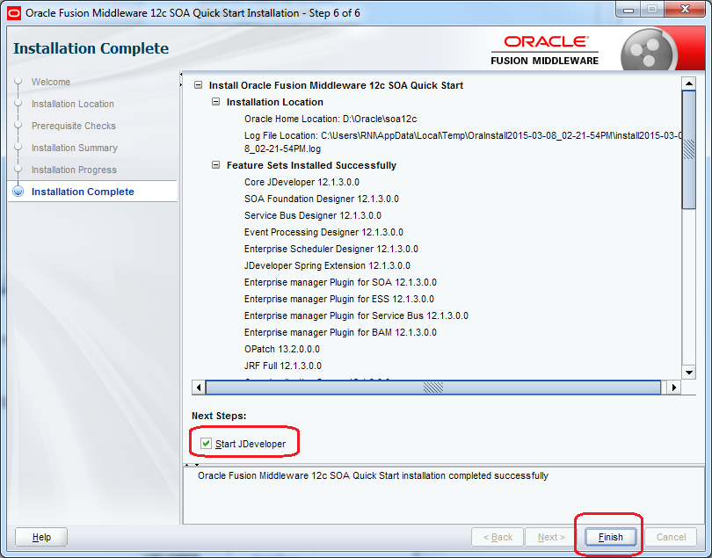Click the Cancel button
The image size is (712, 558).
coord(671,537)
